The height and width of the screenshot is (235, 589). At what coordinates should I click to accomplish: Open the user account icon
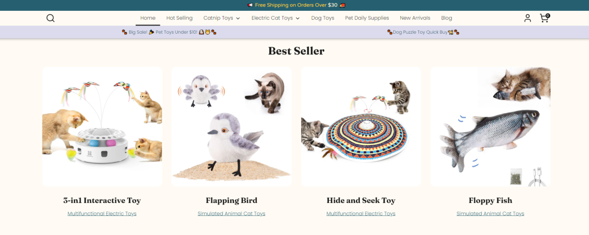click(x=527, y=18)
